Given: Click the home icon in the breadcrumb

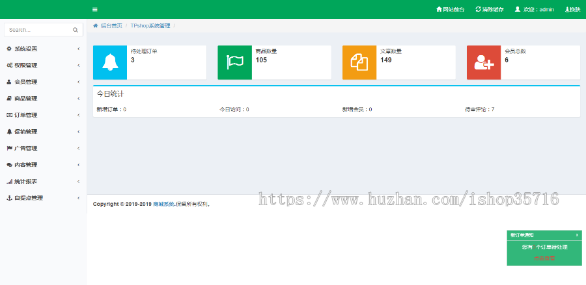Looking at the screenshot, I should pos(95,26).
